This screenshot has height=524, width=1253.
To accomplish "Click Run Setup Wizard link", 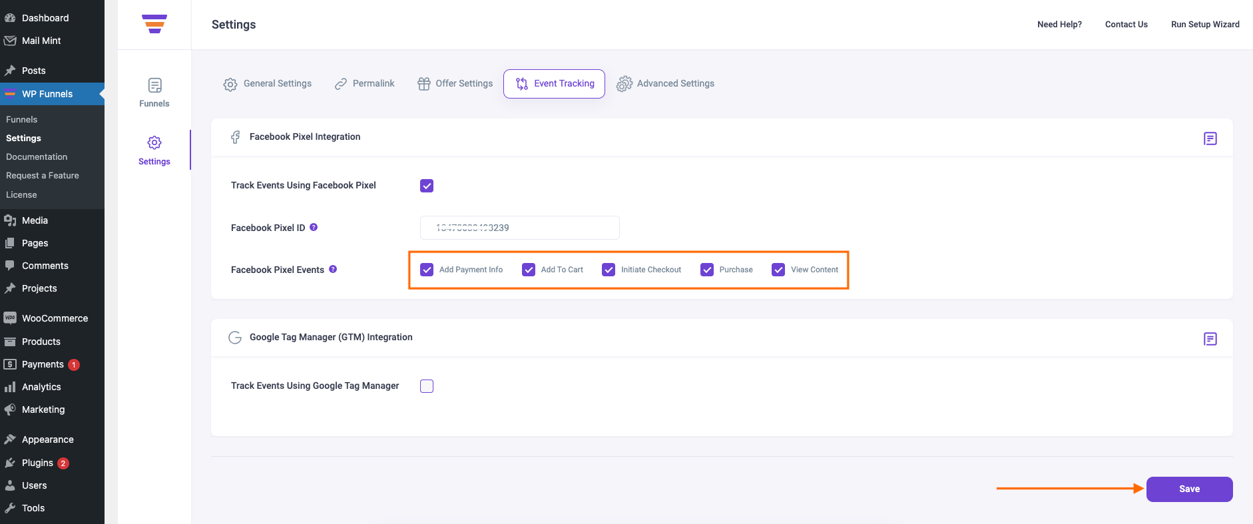I will pyautogui.click(x=1205, y=25).
